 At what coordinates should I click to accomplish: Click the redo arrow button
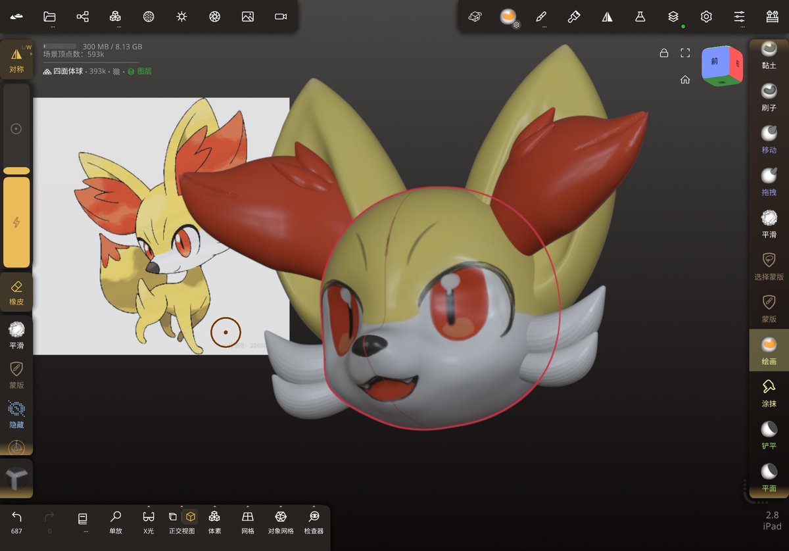[x=49, y=517]
